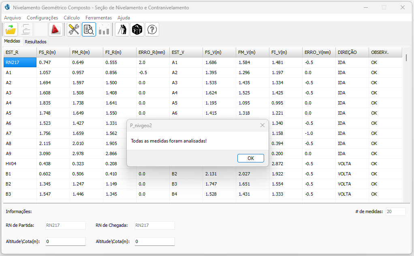Click the application logo in the title bar
414x256 pixels.
[x=7, y=7]
